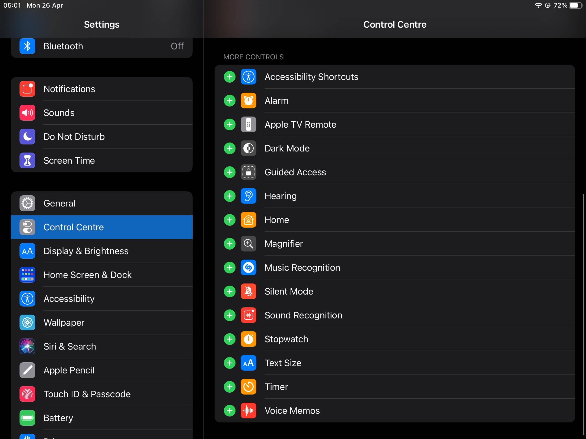Click the Dark Mode add icon
The width and height of the screenshot is (586, 439).
click(230, 148)
